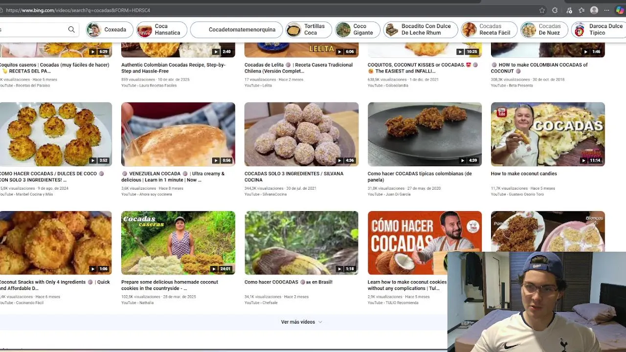Image resolution: width=626 pixels, height=352 pixels.
Task: Open Cocadas de Lelita video title
Action: (298, 68)
